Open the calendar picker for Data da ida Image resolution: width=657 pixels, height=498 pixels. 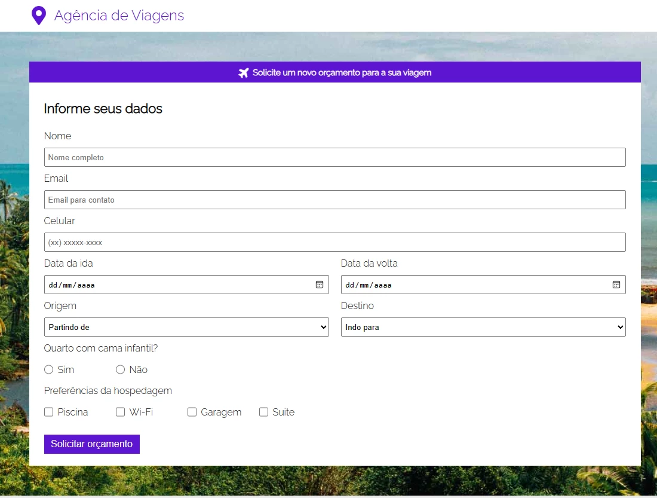point(320,285)
